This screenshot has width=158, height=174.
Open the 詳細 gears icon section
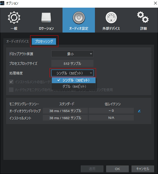143,17
